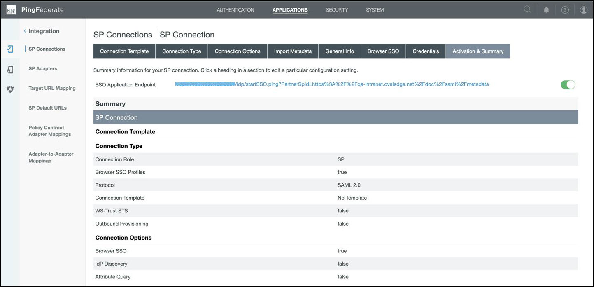Open the Authentication top menu

tap(235, 10)
